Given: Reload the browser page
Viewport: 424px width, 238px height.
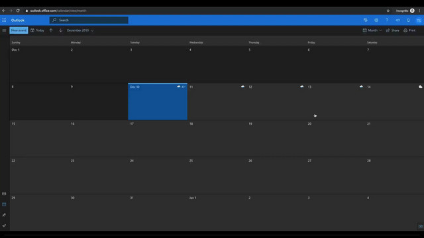Looking at the screenshot, I should [x=18, y=11].
